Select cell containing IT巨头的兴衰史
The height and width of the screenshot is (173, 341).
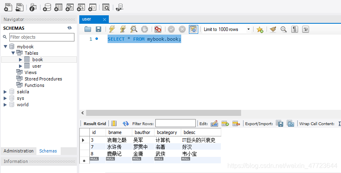pos(201,140)
